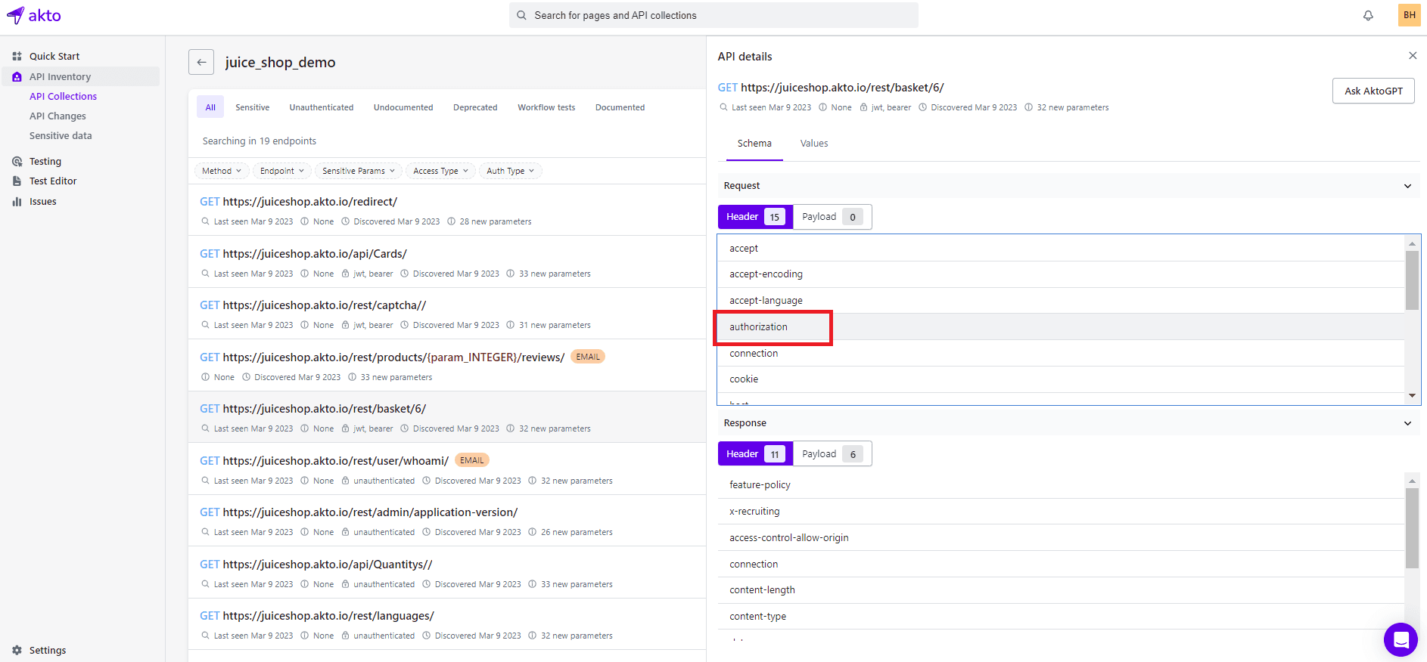This screenshot has height=662, width=1427.
Task: Click the Test Editor file icon
Action: [x=17, y=181]
